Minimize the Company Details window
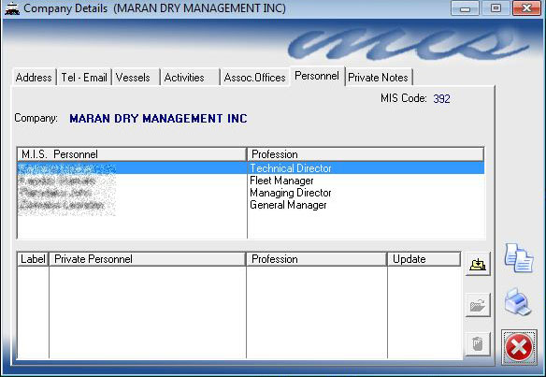The width and height of the screenshot is (546, 377). pos(465,8)
